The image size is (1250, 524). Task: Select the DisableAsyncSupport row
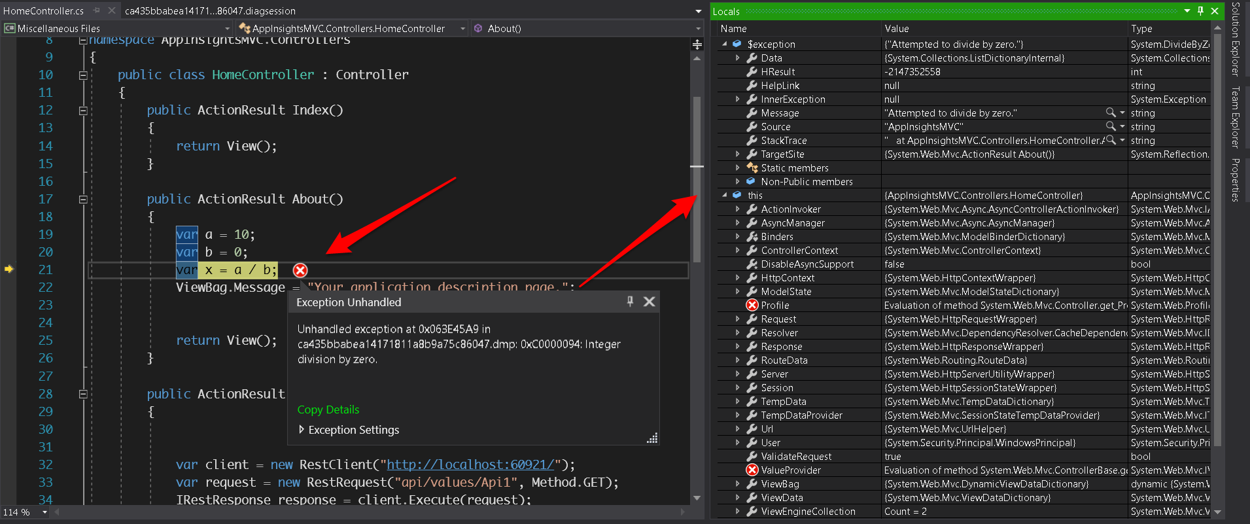[x=964, y=264]
